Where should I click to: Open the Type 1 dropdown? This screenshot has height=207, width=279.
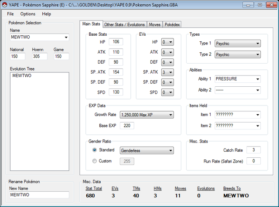click(x=238, y=44)
